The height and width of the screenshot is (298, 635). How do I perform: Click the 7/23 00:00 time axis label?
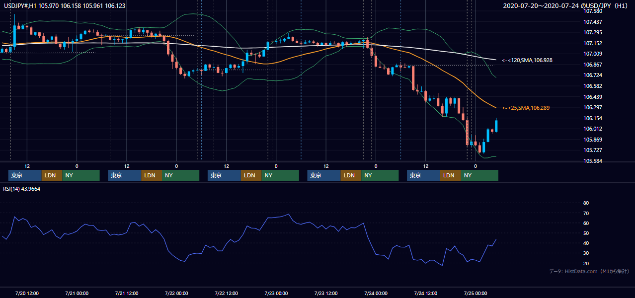pos(276,293)
